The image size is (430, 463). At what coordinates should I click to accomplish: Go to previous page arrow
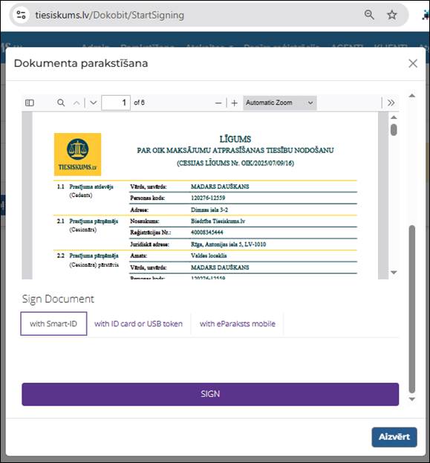[76, 103]
